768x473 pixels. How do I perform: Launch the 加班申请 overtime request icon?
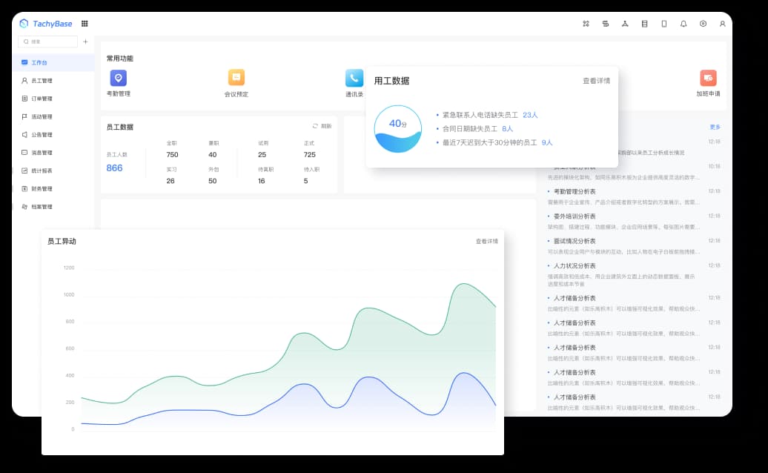[x=708, y=78]
